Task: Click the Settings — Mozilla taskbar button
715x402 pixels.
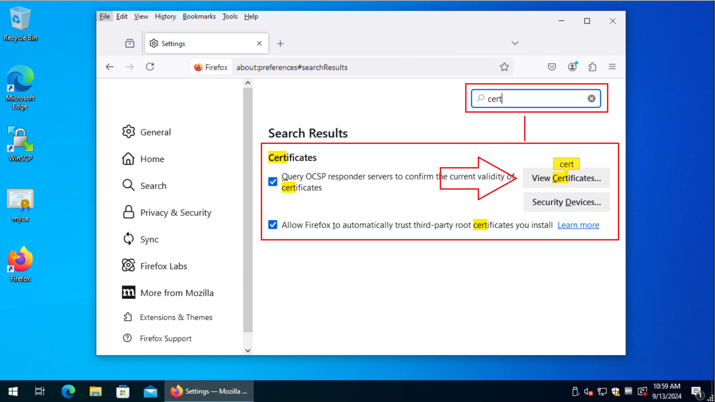Action: [x=209, y=391]
